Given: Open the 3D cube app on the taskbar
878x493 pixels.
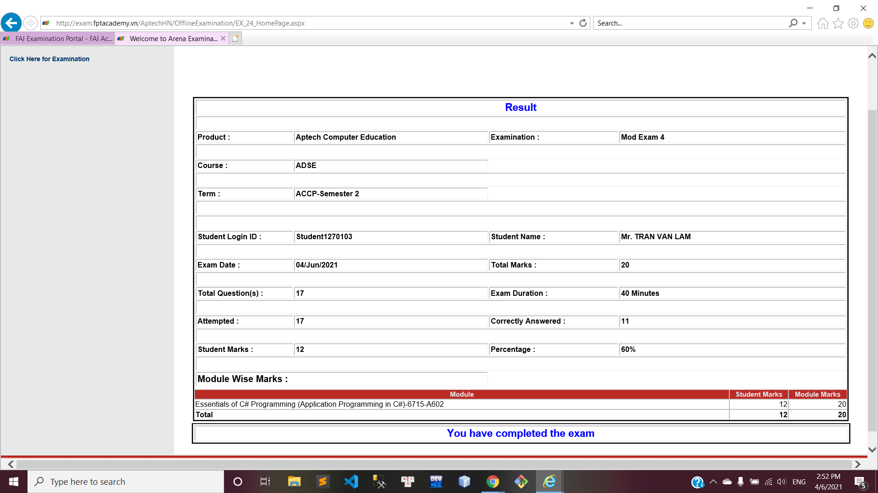Looking at the screenshot, I should tap(464, 482).
